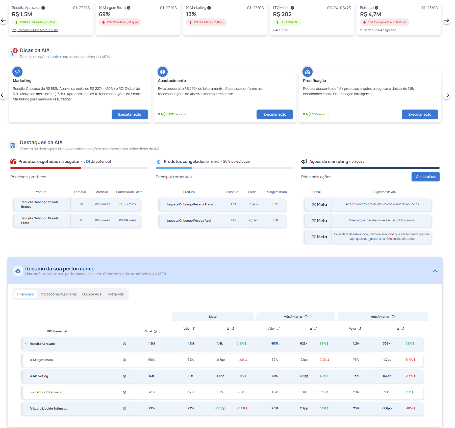The width and height of the screenshot is (455, 428).
Task: Click Executar ação on the Abastecimento card
Action: [x=274, y=114]
